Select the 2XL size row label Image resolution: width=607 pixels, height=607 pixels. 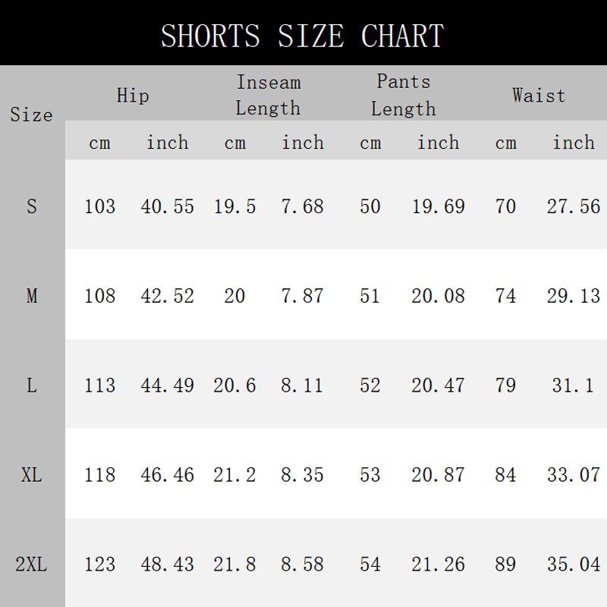point(31,564)
